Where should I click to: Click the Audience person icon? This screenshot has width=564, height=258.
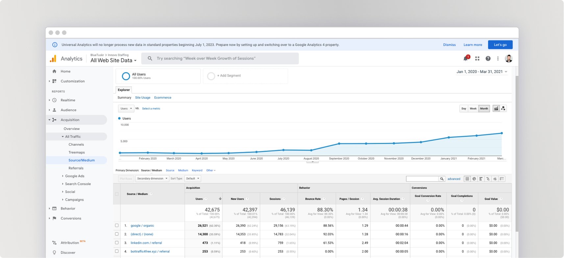click(x=54, y=110)
